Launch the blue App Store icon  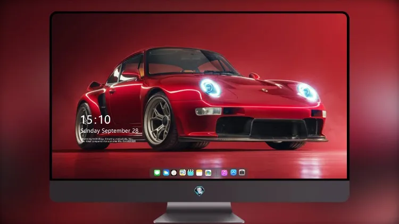pos(234,173)
